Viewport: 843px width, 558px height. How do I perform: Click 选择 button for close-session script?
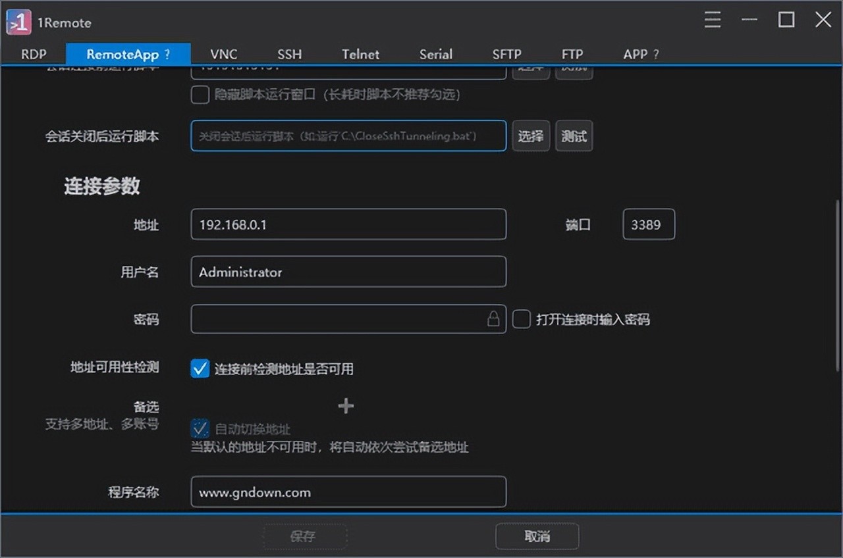[x=531, y=136]
